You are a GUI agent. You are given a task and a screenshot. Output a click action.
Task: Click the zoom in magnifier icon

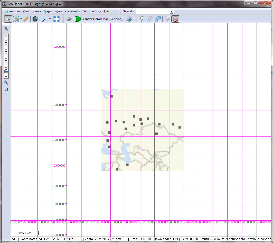(x=6, y=29)
